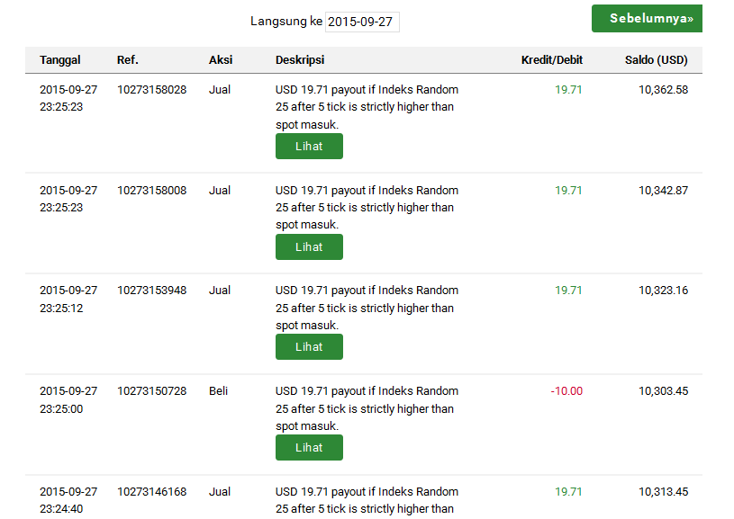The image size is (734, 519).
Task: Click the Saldo (USD) column header
Action: 657,60
